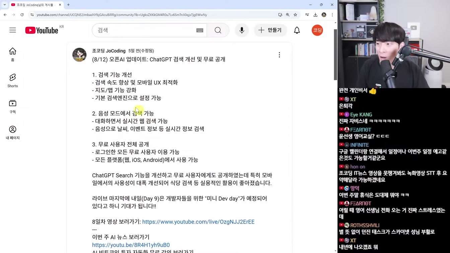Open the 5일 전(수정됨) timestamp link

[x=141, y=51]
